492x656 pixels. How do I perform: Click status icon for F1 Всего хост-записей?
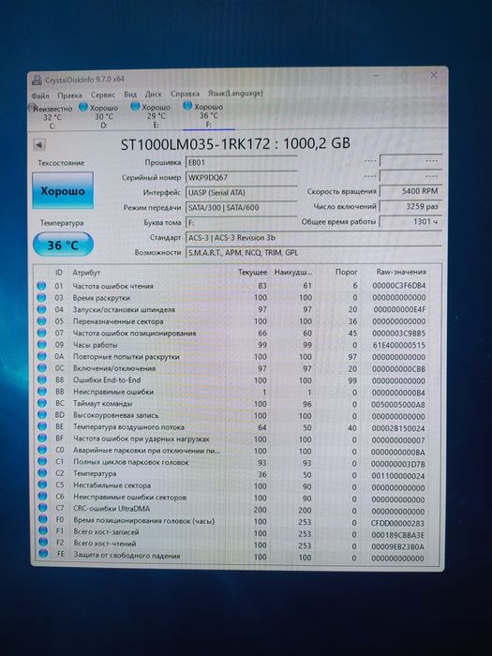[x=43, y=531]
